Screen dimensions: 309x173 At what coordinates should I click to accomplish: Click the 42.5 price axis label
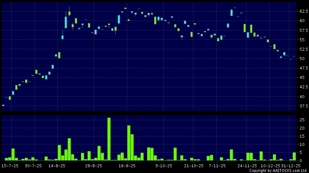coord(304,87)
